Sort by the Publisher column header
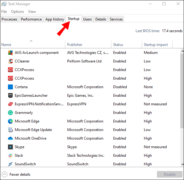 88,44
